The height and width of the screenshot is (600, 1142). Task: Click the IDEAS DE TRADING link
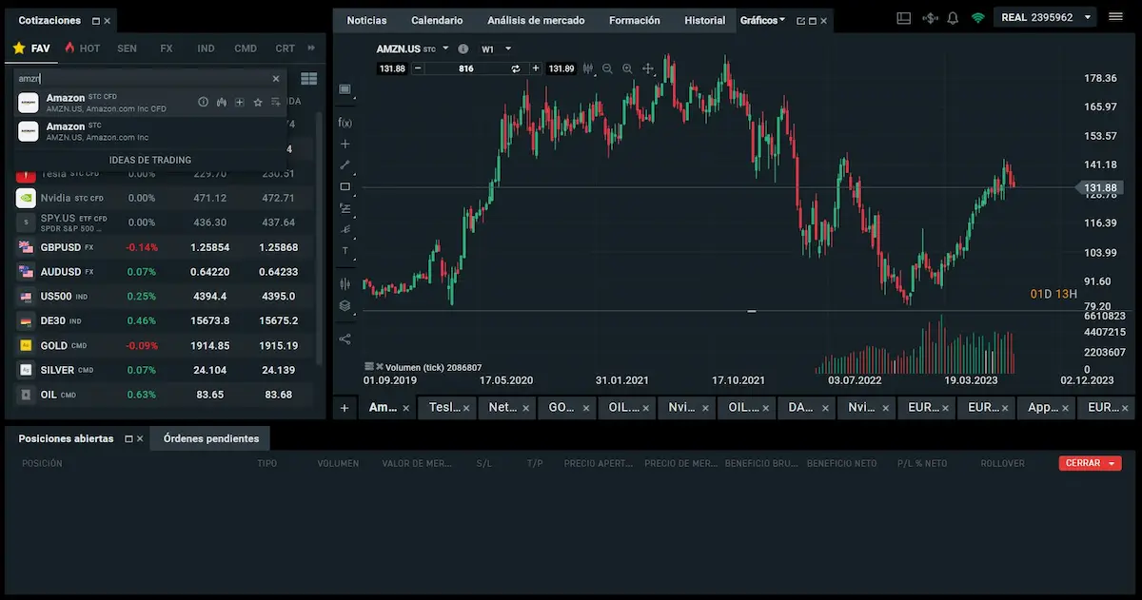(150, 160)
